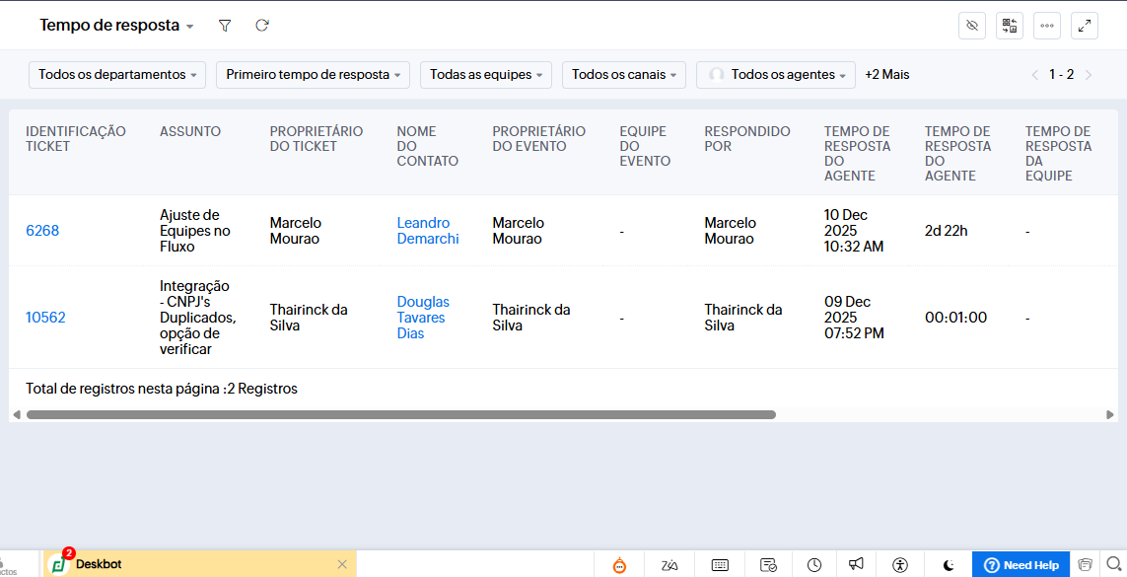
Task: Open the keyboard shortcuts icon
Action: pyautogui.click(x=720, y=565)
